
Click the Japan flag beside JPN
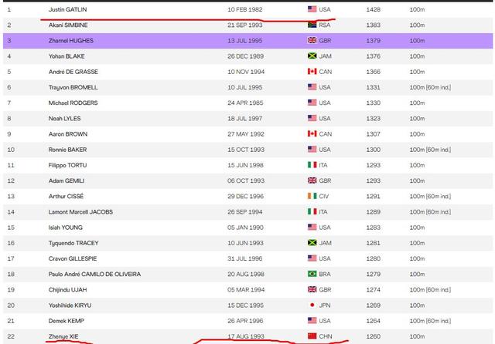tap(312, 305)
